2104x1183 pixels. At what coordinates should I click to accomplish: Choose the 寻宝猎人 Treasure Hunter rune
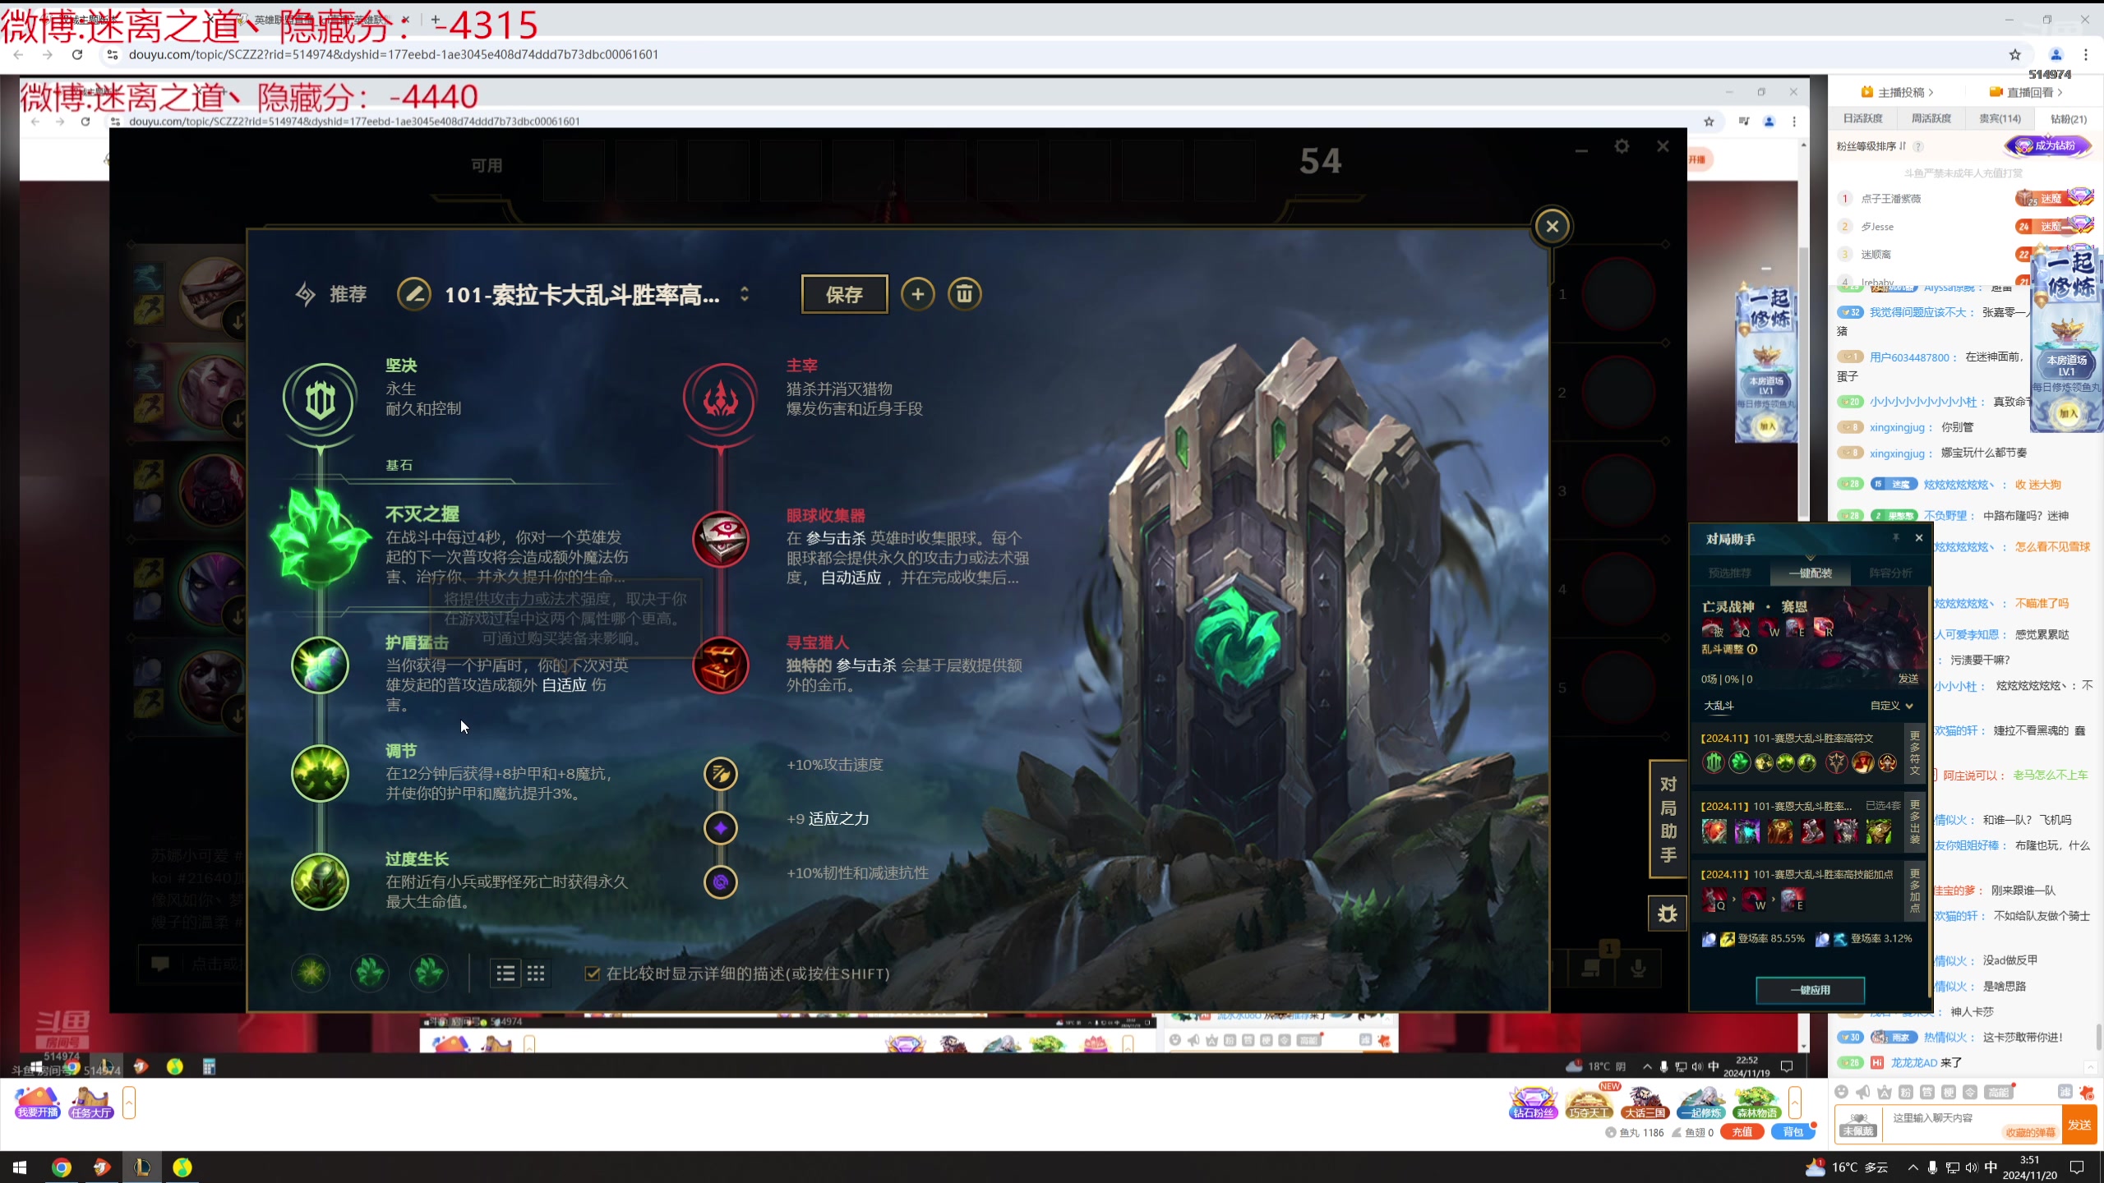(x=720, y=665)
